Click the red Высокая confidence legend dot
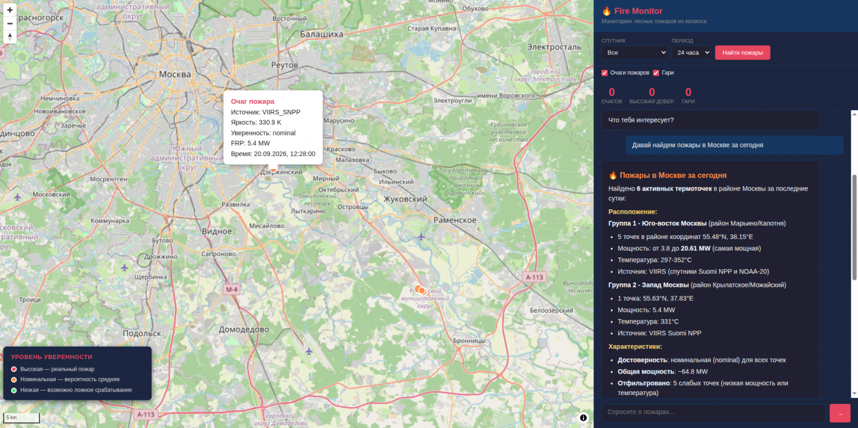This screenshot has height=428, width=858. 14,369
